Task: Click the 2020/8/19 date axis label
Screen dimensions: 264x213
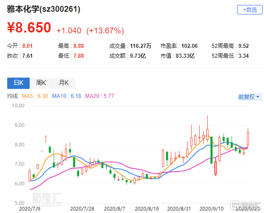Action: tap(147, 209)
